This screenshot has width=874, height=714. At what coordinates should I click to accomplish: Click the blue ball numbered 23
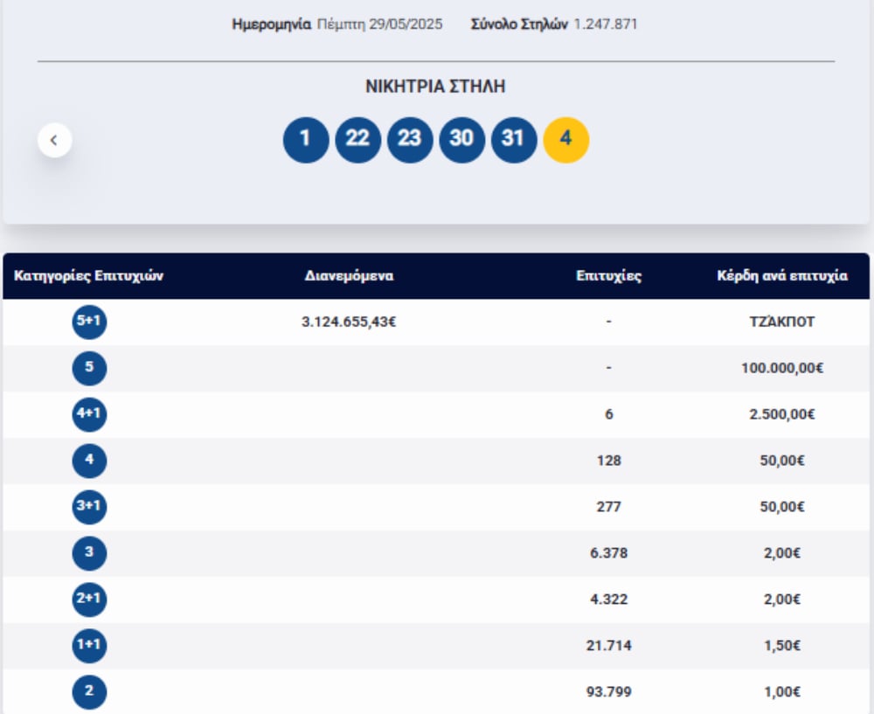pos(409,140)
